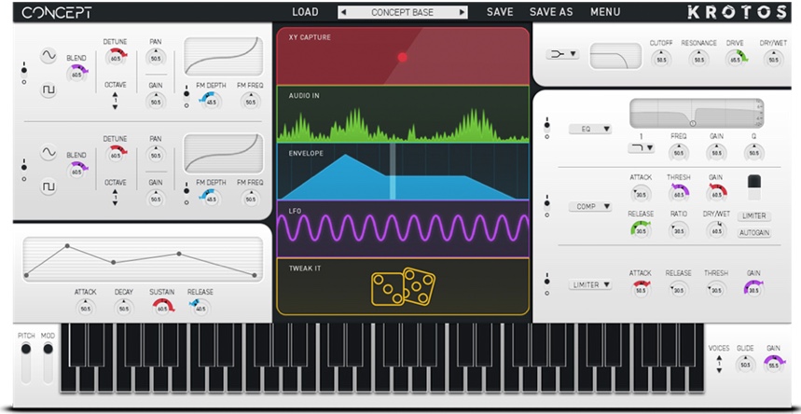This screenshot has width=801, height=414.
Task: Toggle lower oscillator on/off switch
Action: (x=24, y=172)
